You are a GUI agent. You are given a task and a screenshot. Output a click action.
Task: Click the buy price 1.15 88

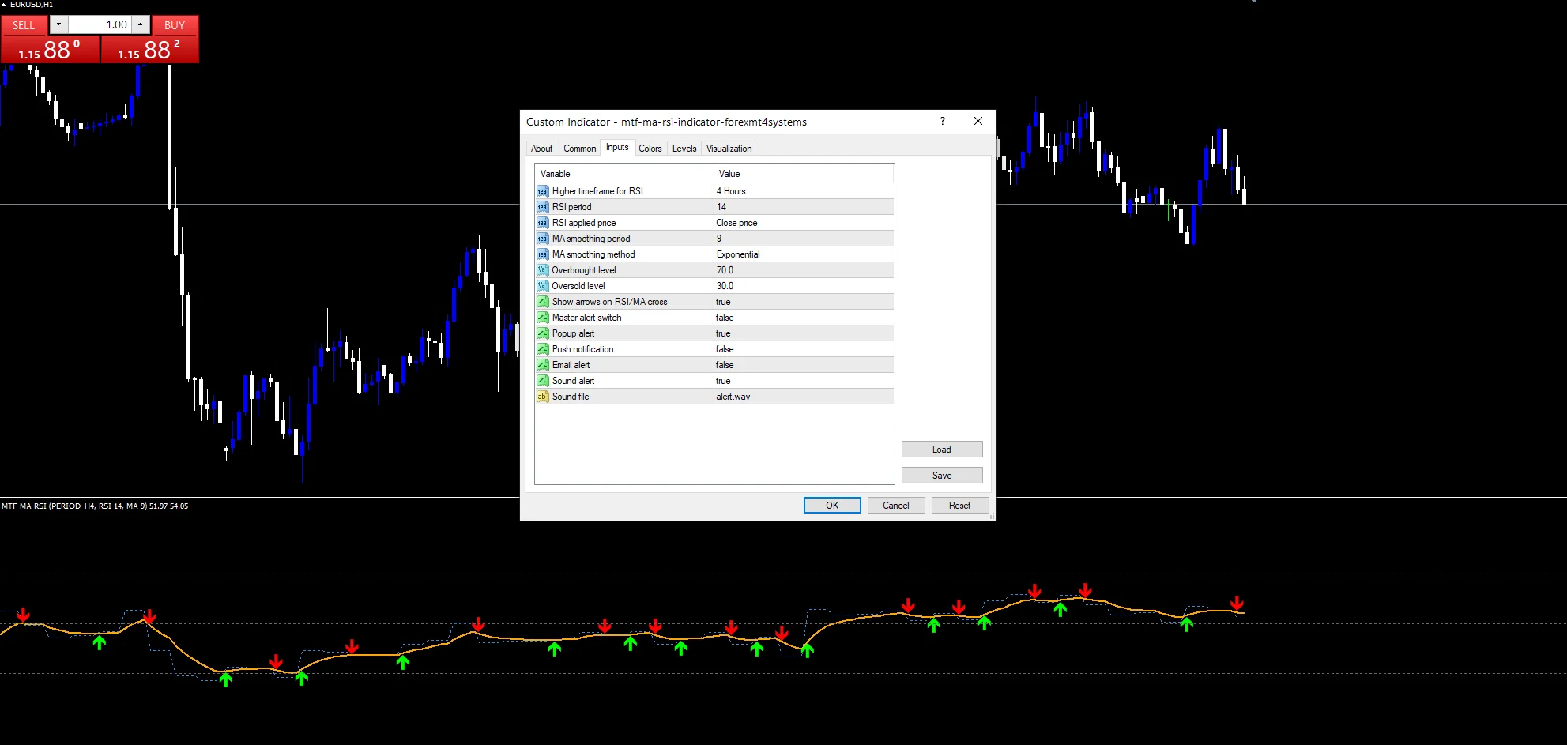tap(149, 50)
